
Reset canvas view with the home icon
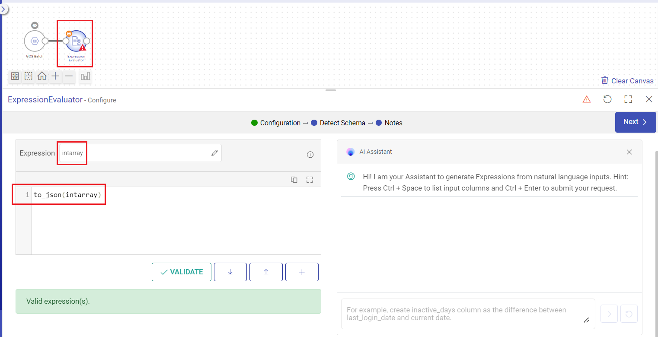click(42, 76)
